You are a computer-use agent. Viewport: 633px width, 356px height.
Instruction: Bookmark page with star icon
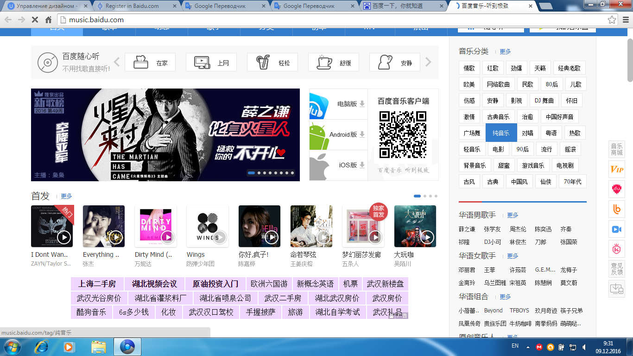612,20
